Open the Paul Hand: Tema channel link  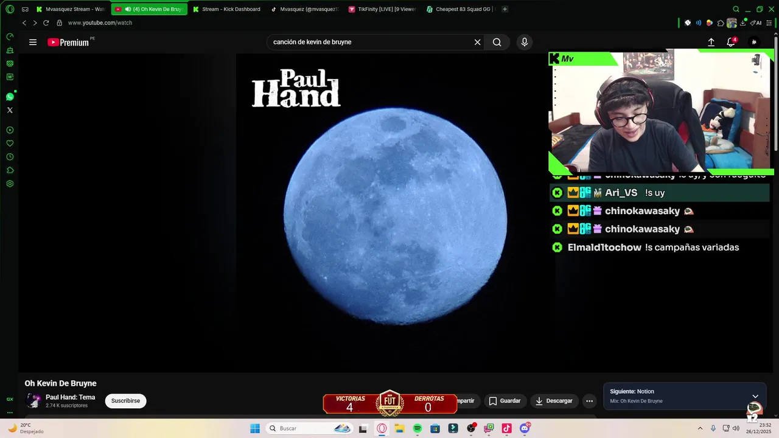[70, 397]
